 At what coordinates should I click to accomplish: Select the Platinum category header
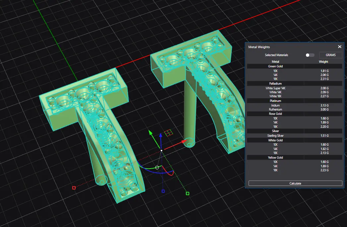tap(275, 101)
